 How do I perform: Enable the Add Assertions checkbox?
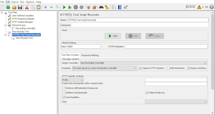tap(168, 68)
